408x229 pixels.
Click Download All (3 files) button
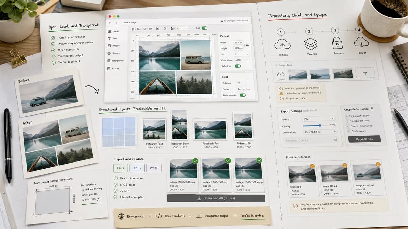(216, 198)
